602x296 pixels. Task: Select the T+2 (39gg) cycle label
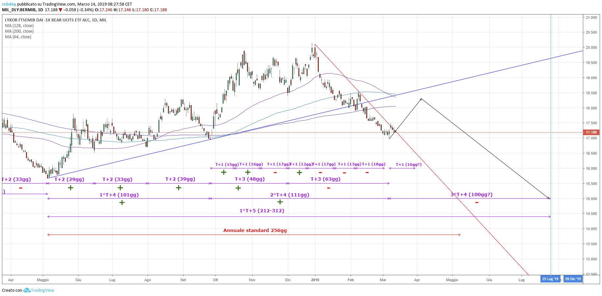pos(180,179)
